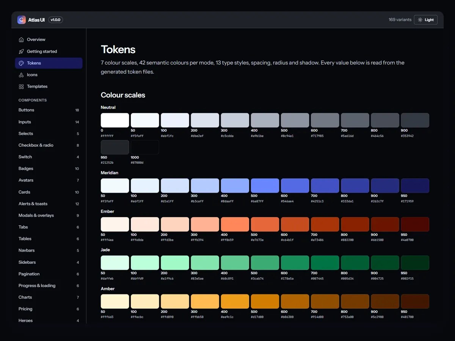The height and width of the screenshot is (341, 455).
Task: Select Neutral 200 swatch #dbe2ef
Action: click(205, 120)
